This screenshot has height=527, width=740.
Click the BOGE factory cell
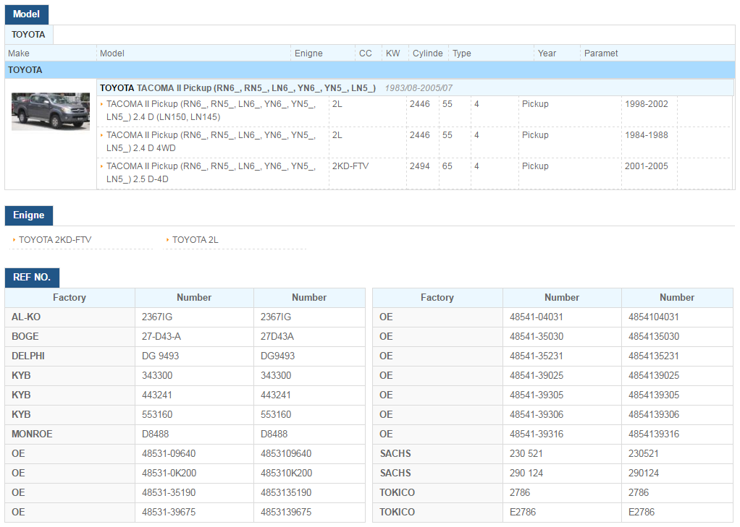[70, 337]
